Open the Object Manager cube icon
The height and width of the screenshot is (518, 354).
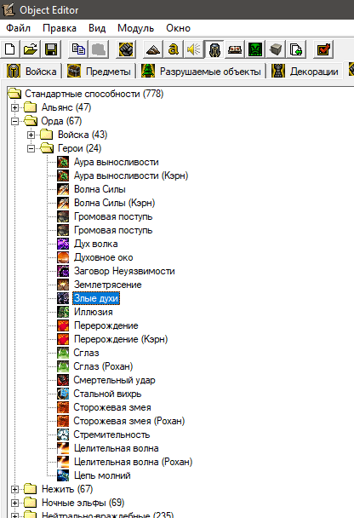point(276,49)
